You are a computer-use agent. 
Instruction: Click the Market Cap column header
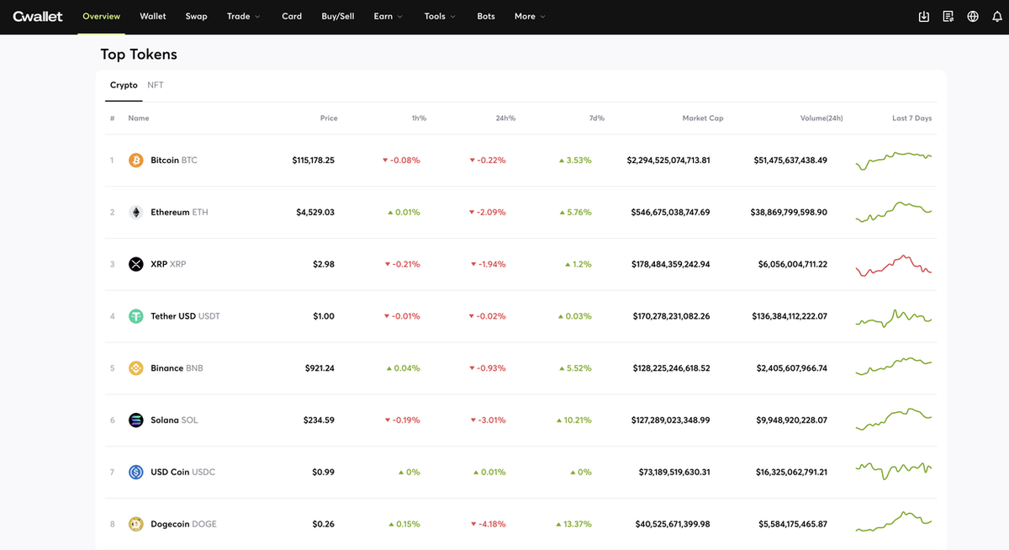click(703, 119)
